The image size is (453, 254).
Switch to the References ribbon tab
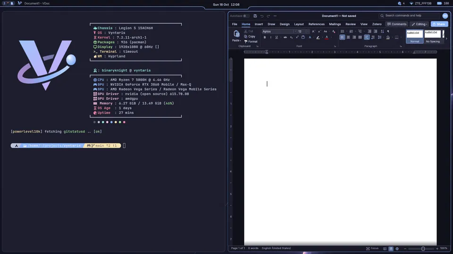click(316, 24)
